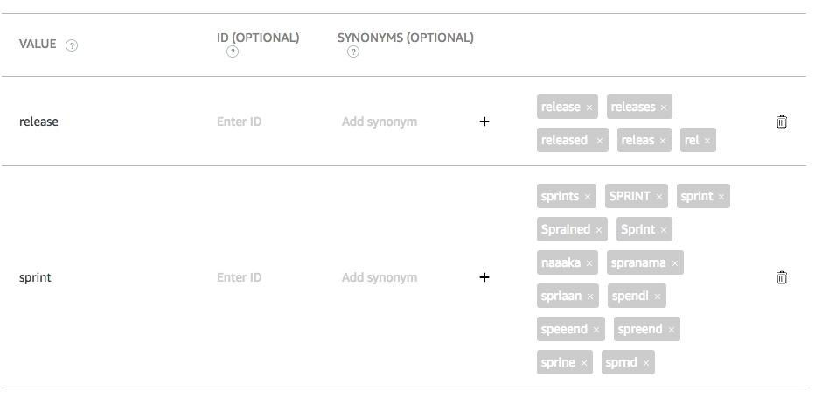Image resolution: width=822 pixels, height=405 pixels.
Task: Select the sprint value text
Action: click(35, 277)
